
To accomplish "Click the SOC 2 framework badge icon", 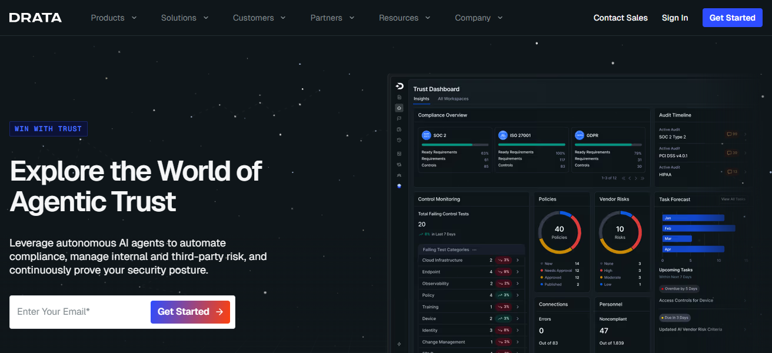I will tap(426, 135).
